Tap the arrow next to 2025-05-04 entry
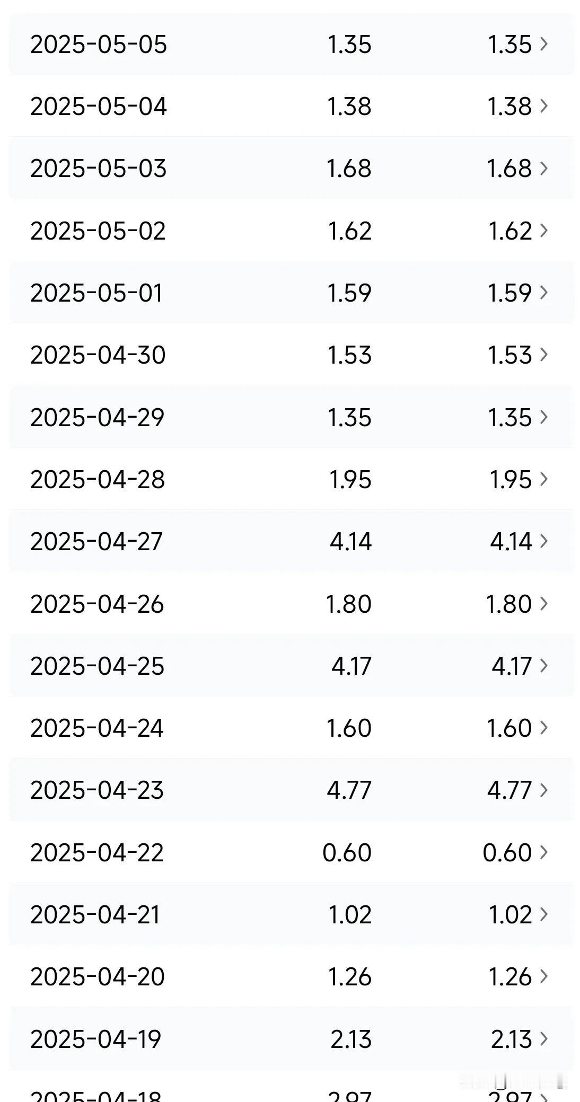This screenshot has width=580, height=1102. [543, 106]
